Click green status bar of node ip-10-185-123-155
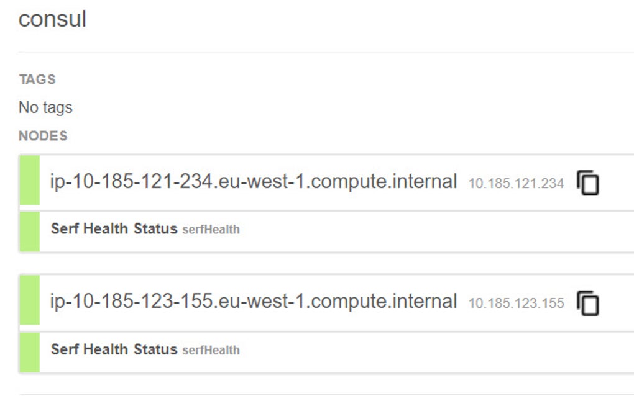The height and width of the screenshot is (396, 634). coord(29,302)
